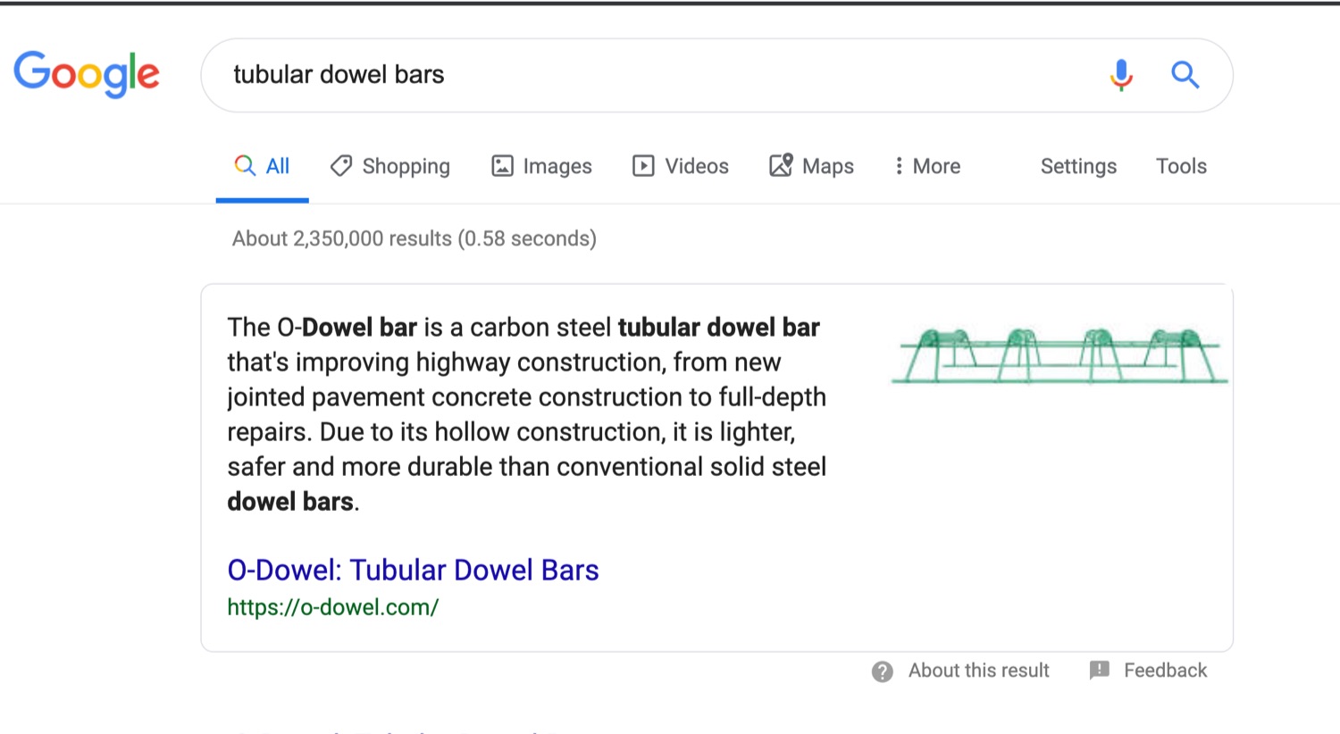Switch to the Maps tab
1340x734 pixels.
(811, 166)
